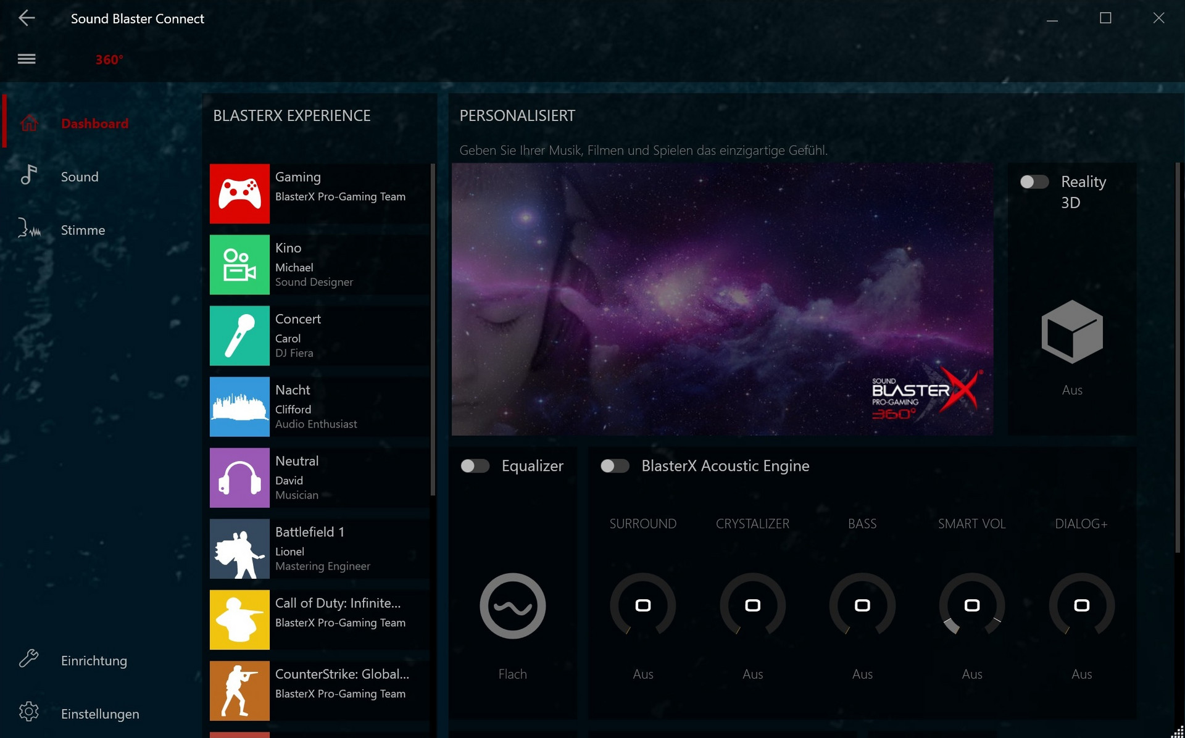Turn on the Equalizer switch
The image size is (1185, 738).
pos(475,466)
